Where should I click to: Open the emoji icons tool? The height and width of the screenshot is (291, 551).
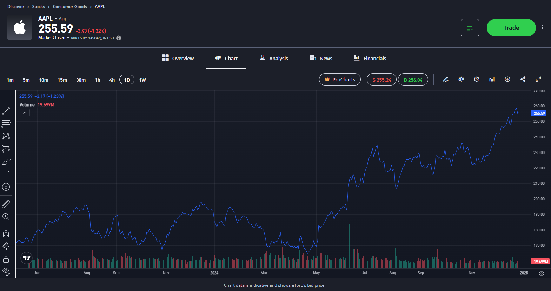coord(6,187)
